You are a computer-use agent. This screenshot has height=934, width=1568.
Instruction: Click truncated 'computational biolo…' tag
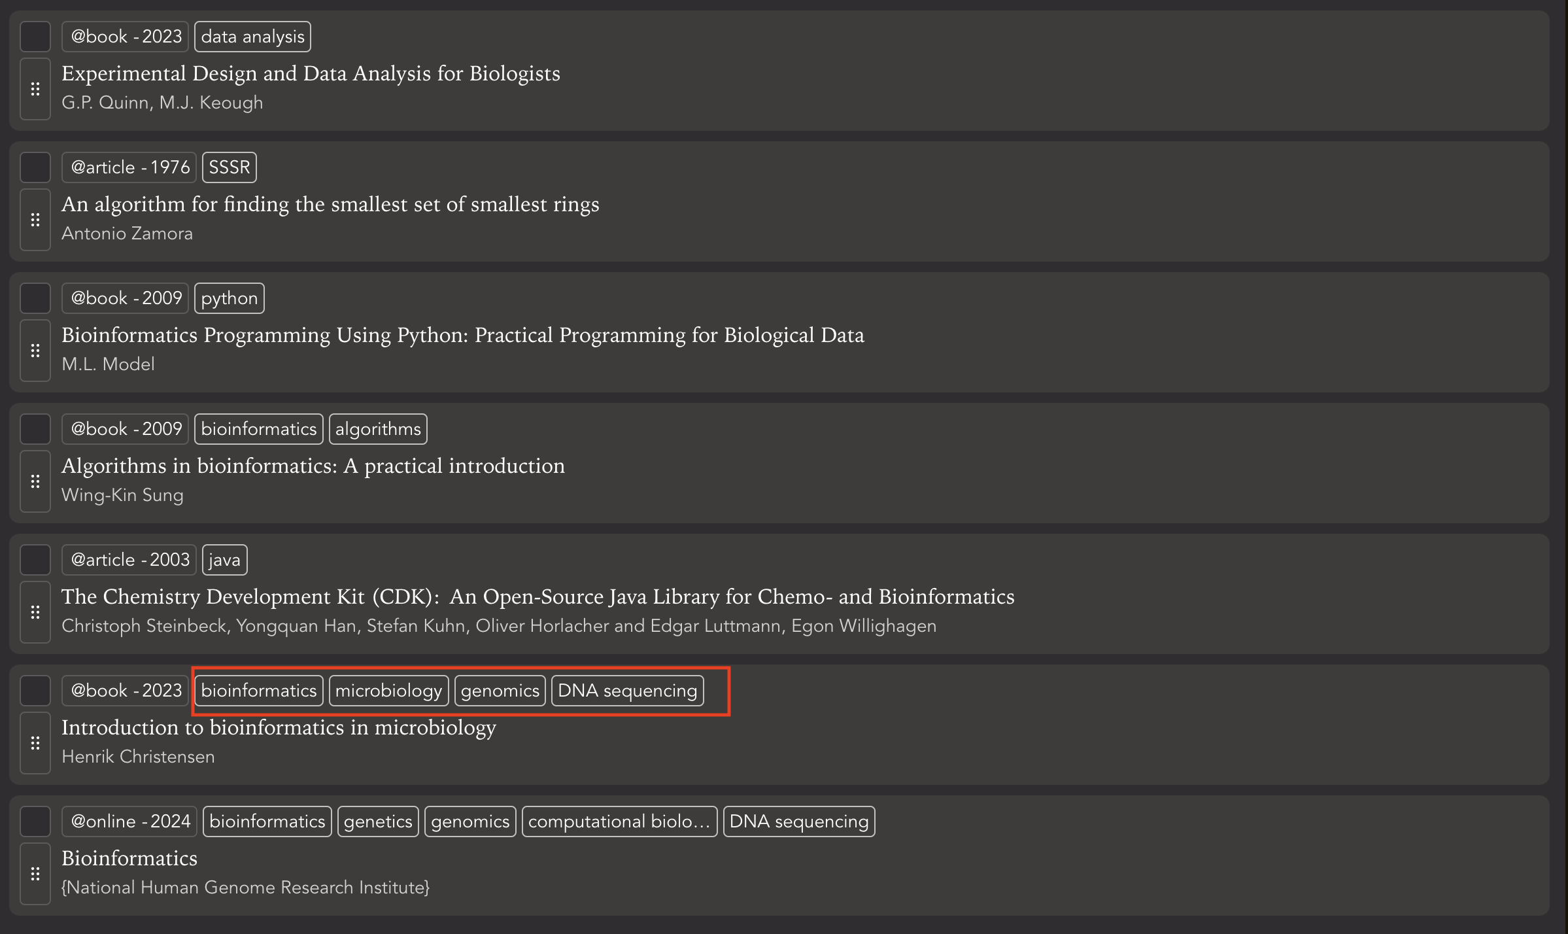619,822
